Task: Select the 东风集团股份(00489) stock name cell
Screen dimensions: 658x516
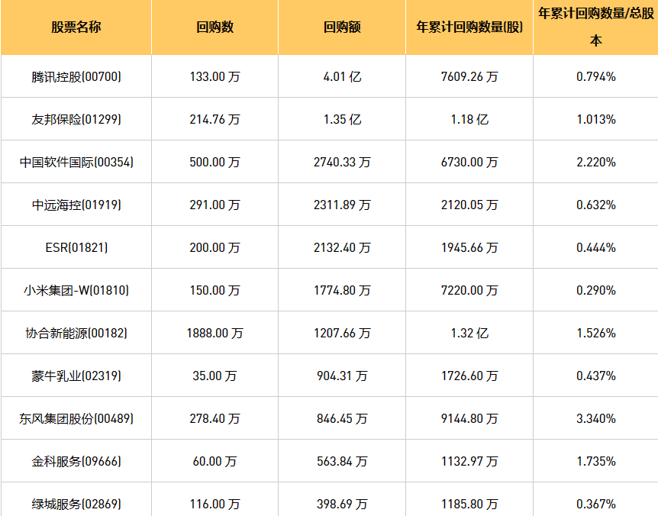Action: [x=76, y=418]
